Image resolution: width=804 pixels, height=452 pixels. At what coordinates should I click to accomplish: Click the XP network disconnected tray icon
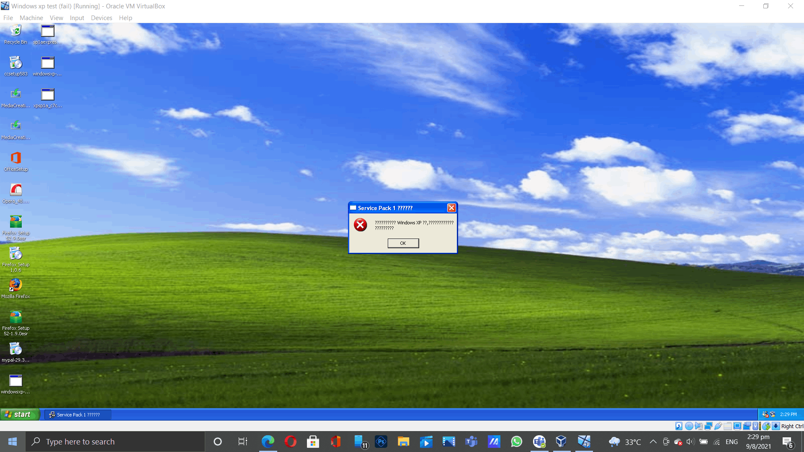point(765,414)
